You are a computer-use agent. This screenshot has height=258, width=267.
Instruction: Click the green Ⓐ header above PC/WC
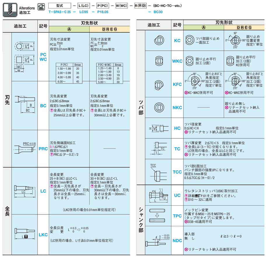tap(69, 29)
